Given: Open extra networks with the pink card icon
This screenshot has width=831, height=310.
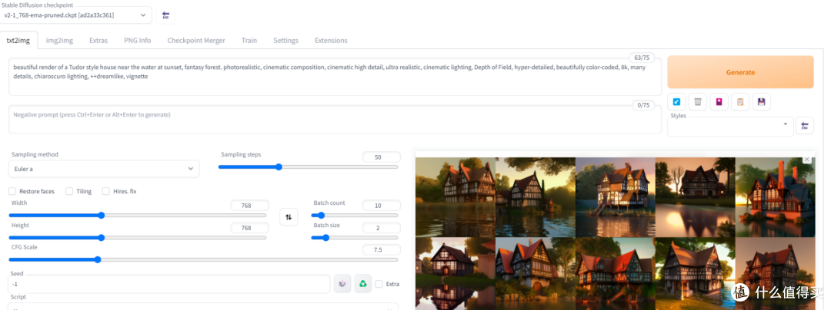Looking at the screenshot, I should pyautogui.click(x=719, y=102).
